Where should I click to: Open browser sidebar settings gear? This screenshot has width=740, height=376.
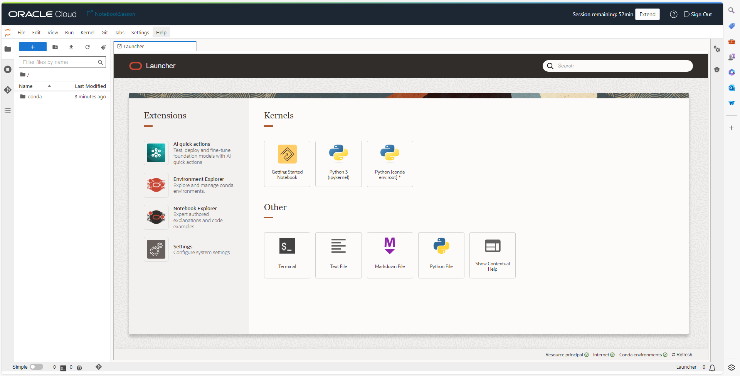click(731, 368)
